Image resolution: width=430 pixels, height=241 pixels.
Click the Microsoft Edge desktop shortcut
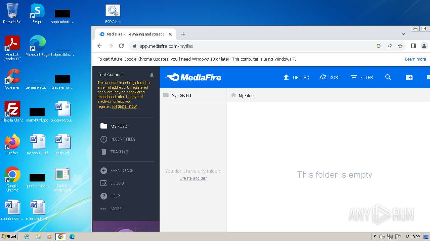click(37, 46)
